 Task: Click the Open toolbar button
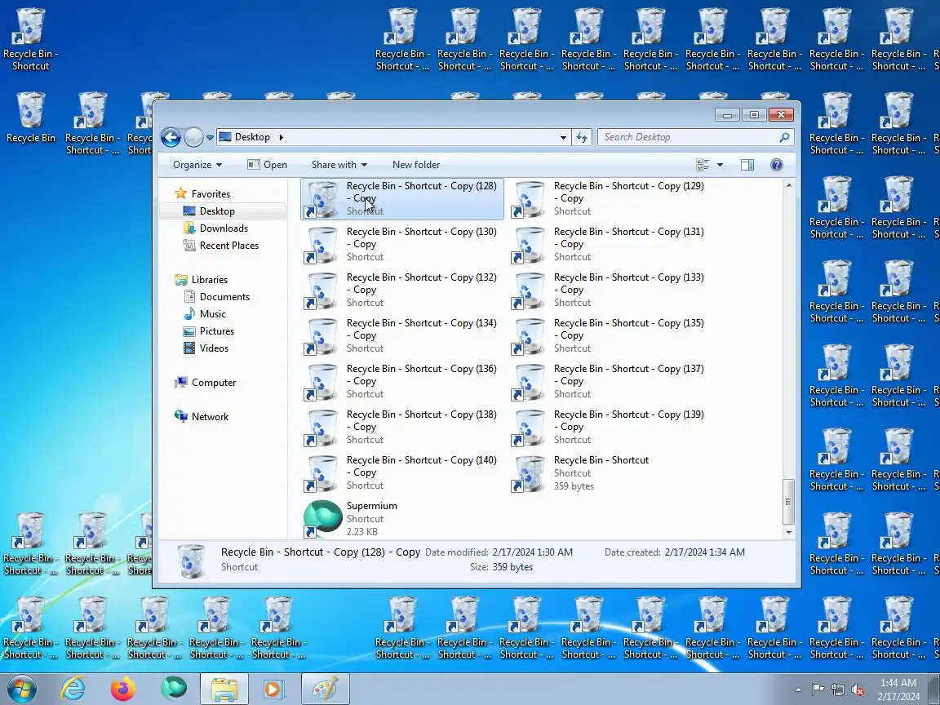tap(268, 165)
